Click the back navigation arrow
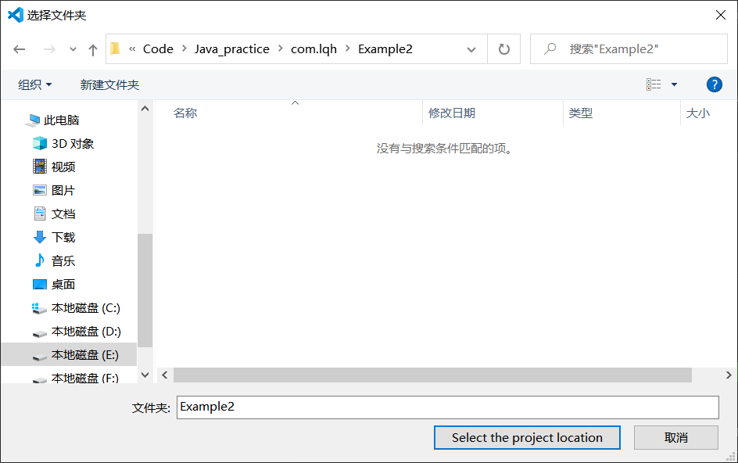 click(20, 49)
